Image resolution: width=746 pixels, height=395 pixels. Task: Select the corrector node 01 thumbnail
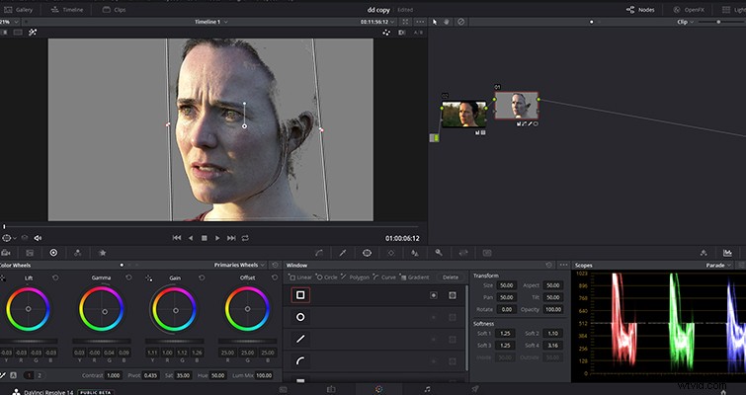click(x=516, y=105)
